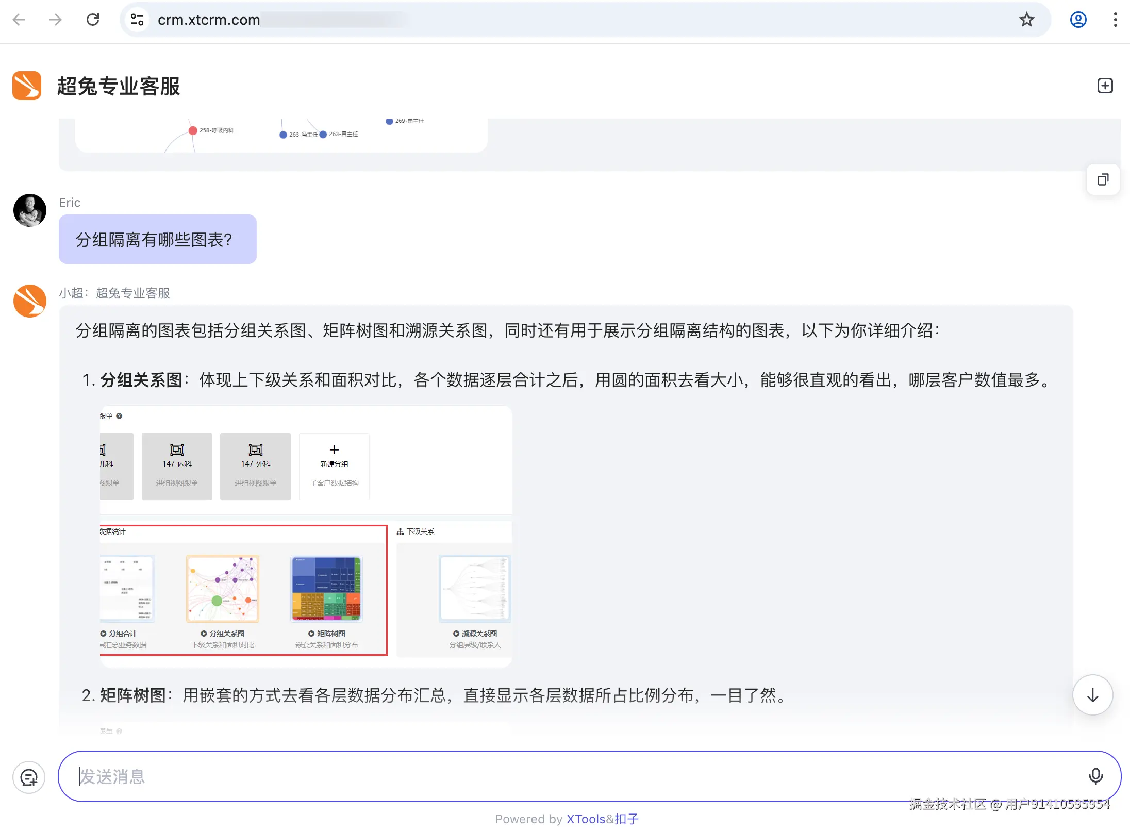The width and height of the screenshot is (1130, 831).
Task: Click the scroll-to-bottom arrow button
Action: click(x=1092, y=695)
